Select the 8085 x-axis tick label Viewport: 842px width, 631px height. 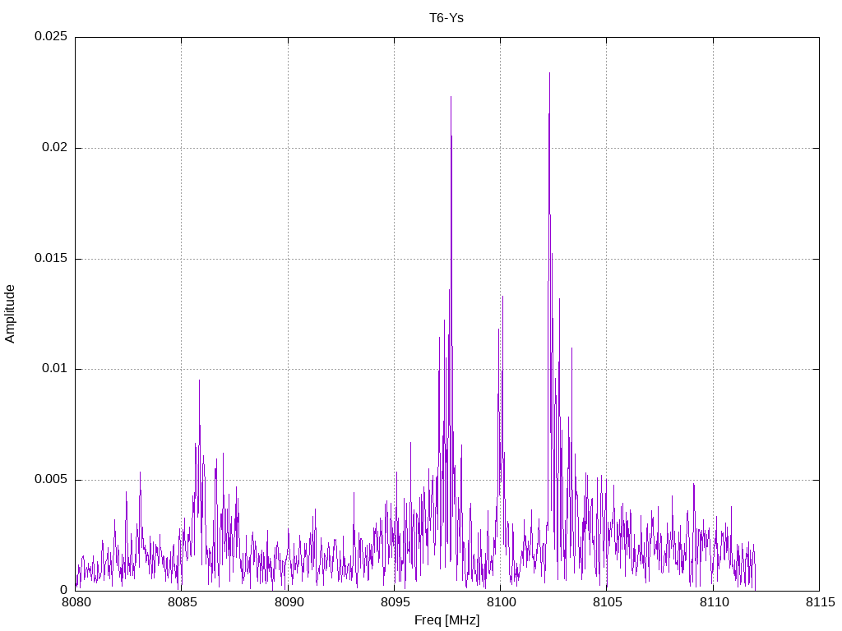coord(182,602)
